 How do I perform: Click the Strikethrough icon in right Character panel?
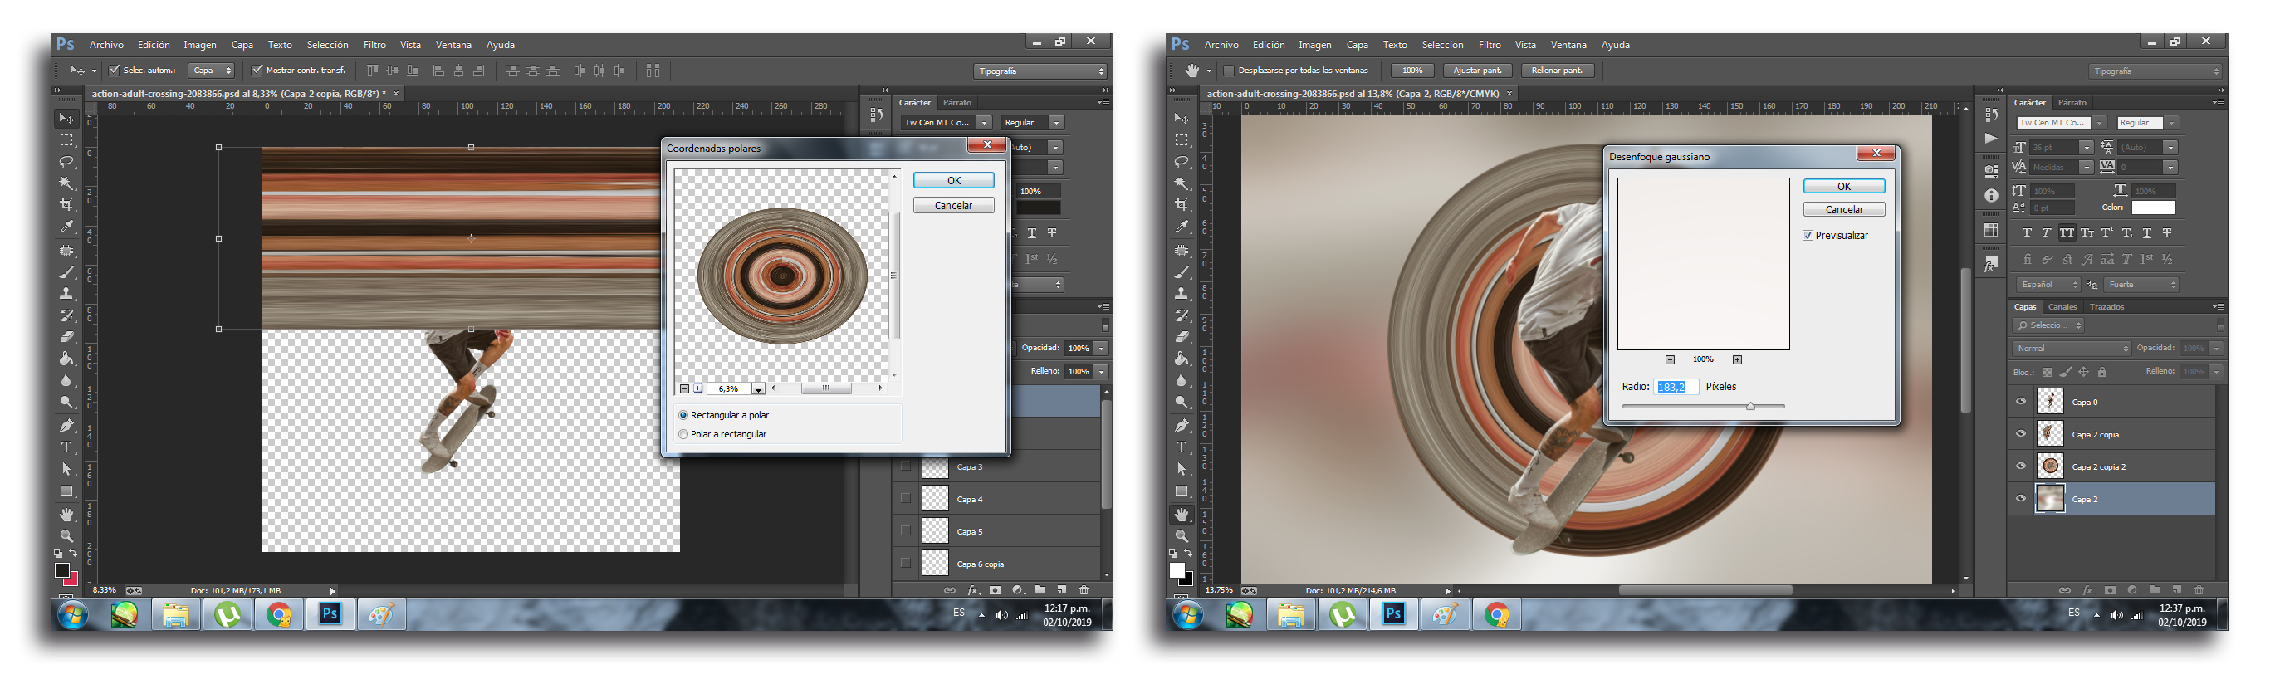2167,233
